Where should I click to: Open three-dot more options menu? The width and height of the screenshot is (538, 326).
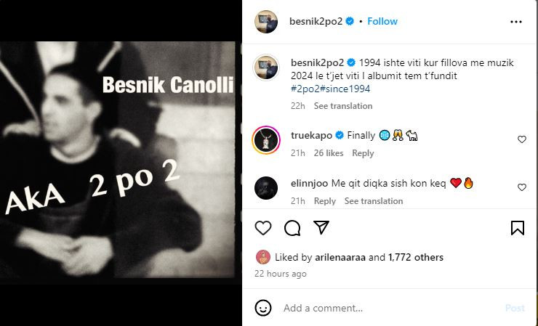pos(516,22)
